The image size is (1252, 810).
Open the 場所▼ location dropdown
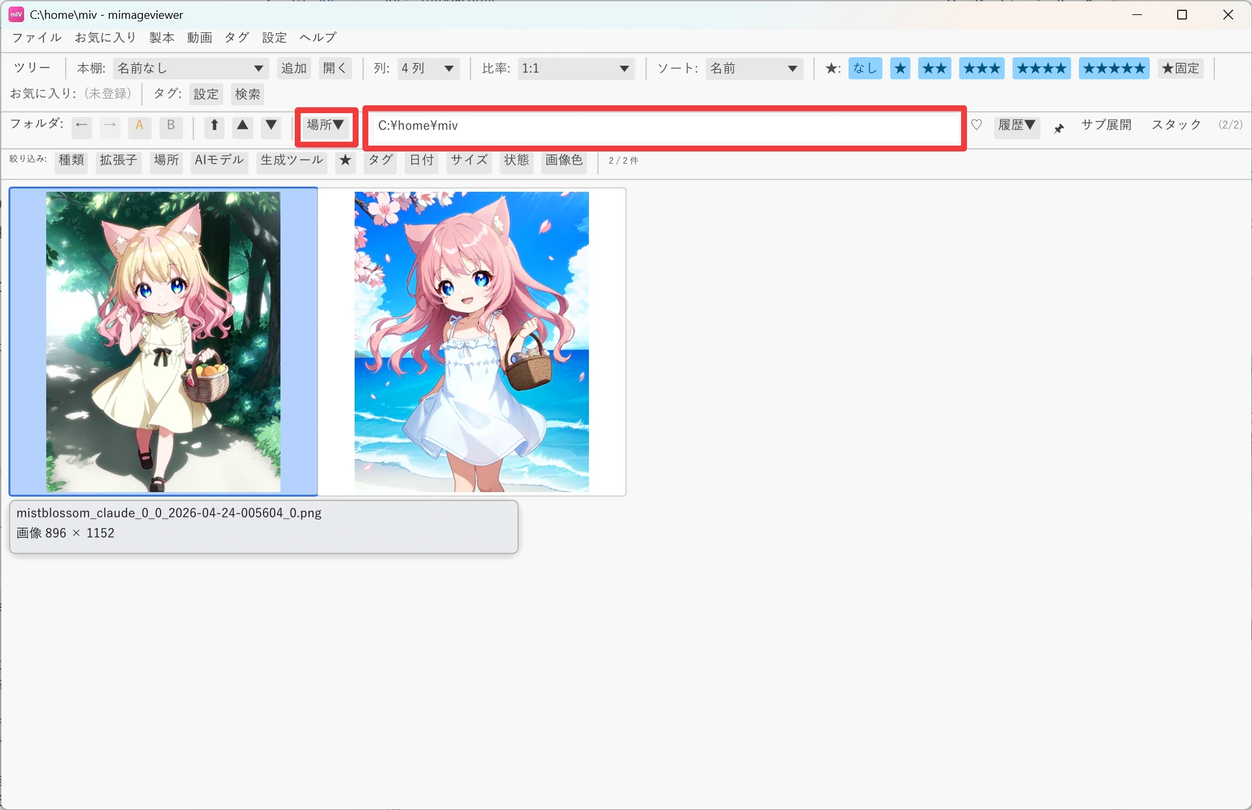coord(326,125)
